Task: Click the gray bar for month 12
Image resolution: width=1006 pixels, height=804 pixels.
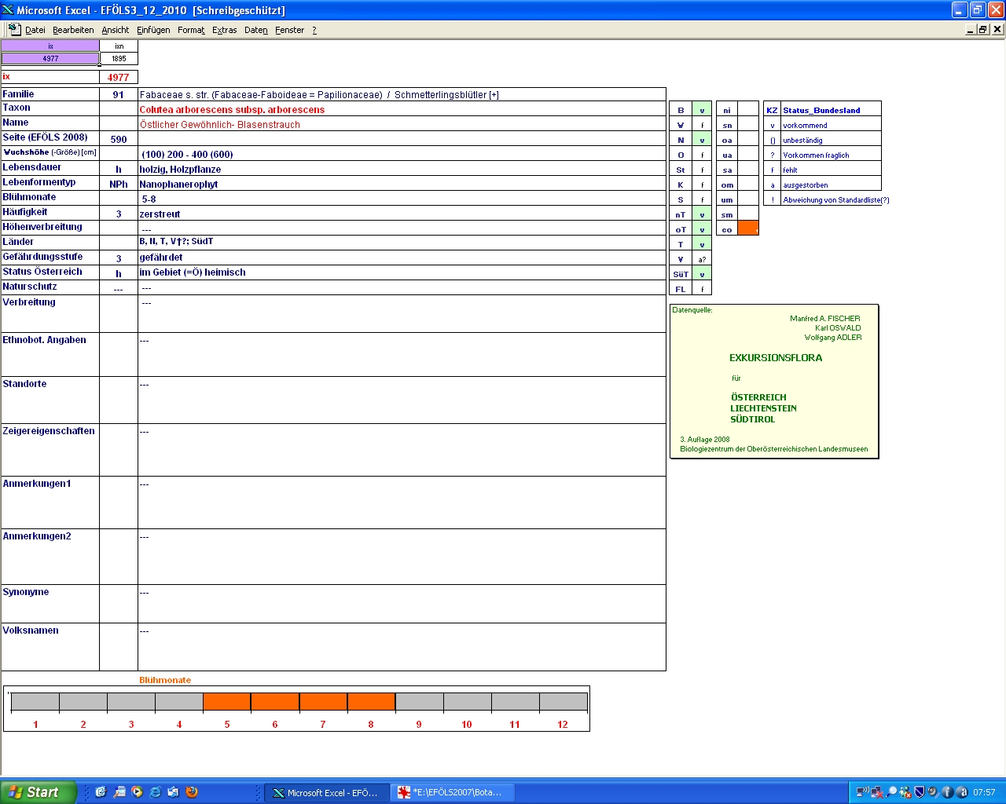Action: click(x=563, y=702)
